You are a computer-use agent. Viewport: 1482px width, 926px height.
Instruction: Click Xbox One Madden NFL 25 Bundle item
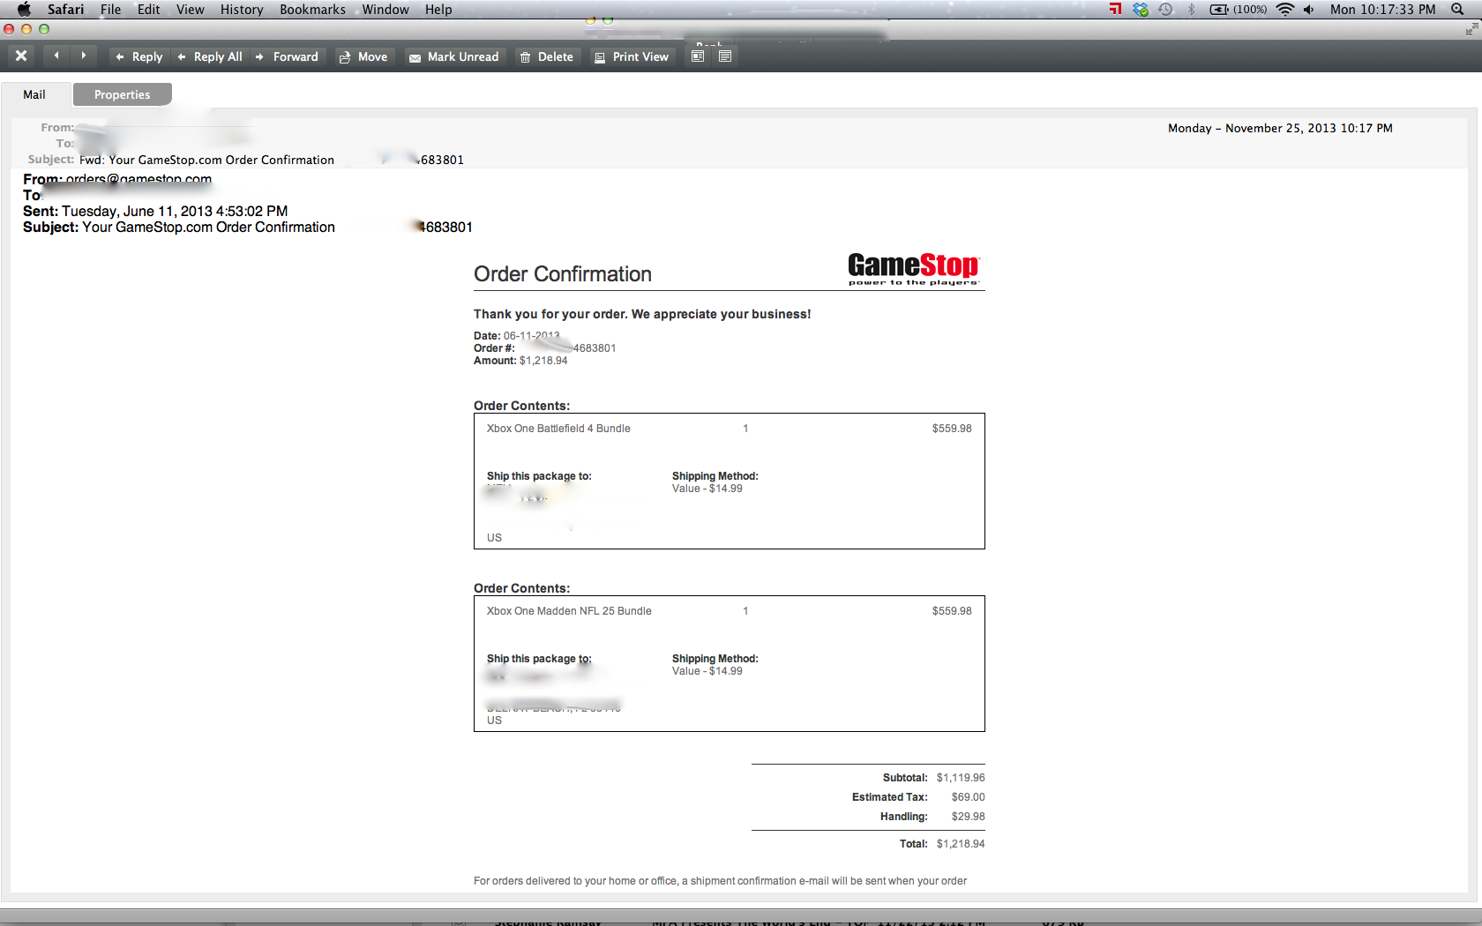tap(569, 611)
